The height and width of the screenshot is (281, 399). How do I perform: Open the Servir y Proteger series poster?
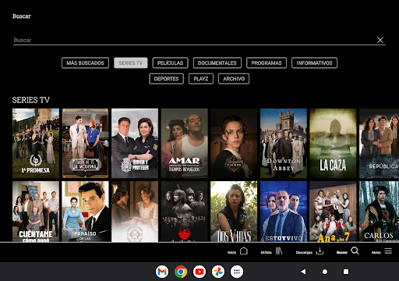point(135,144)
